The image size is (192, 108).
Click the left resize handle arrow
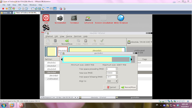click(62, 59)
